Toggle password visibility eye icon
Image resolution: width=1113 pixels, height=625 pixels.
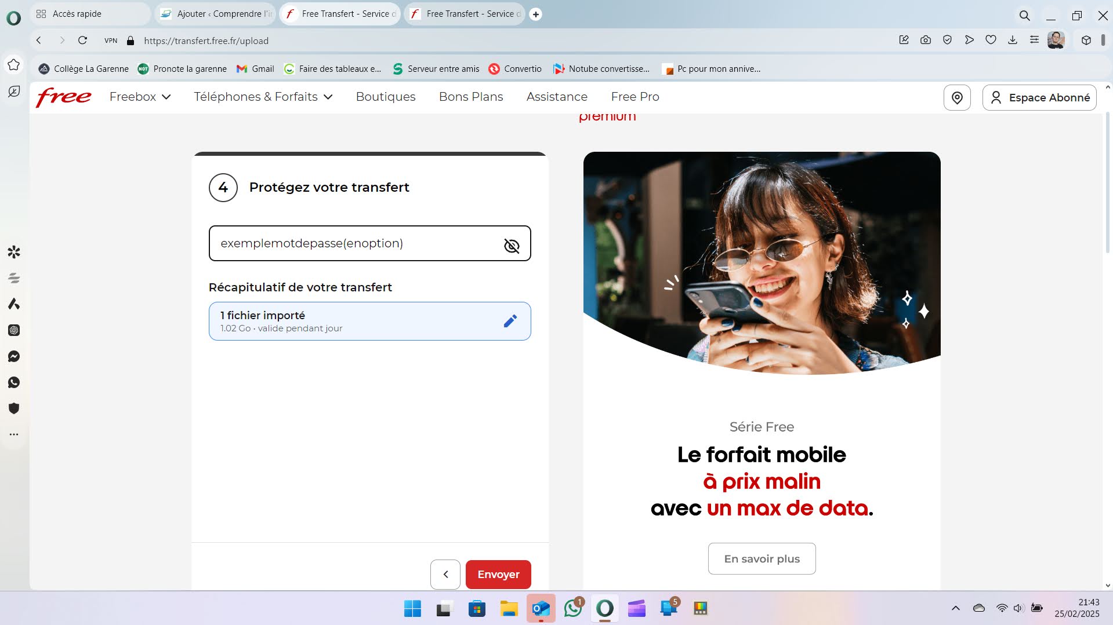click(x=511, y=246)
